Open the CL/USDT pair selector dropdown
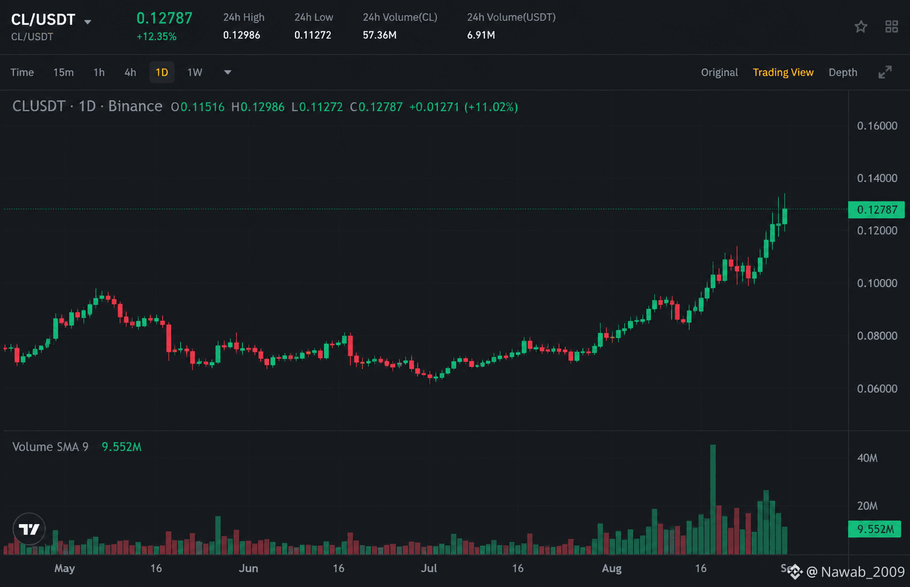The height and width of the screenshot is (587, 910). (x=87, y=22)
